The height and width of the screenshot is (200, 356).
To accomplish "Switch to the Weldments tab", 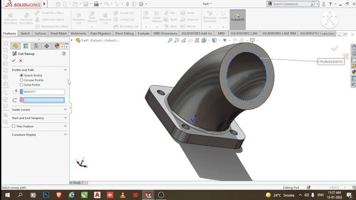I will [x=78, y=33].
